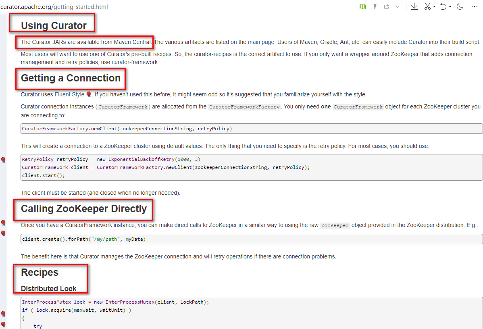Click the "if ( lock.acquire(maxWait, waitUnit) )" line
Viewport: 483px width, 329px height.
pyautogui.click(x=76, y=310)
